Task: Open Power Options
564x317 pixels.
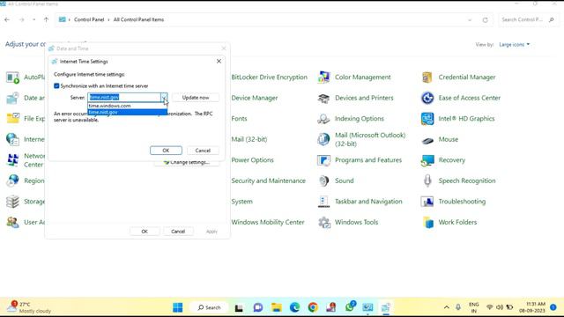Action: tap(253, 160)
